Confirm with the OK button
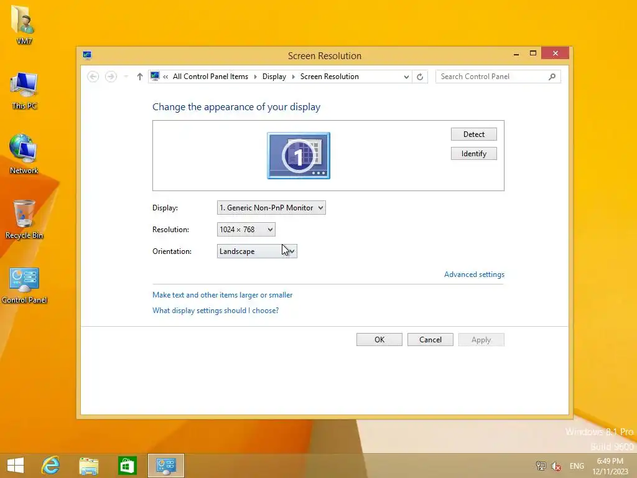The height and width of the screenshot is (478, 637). 379,340
